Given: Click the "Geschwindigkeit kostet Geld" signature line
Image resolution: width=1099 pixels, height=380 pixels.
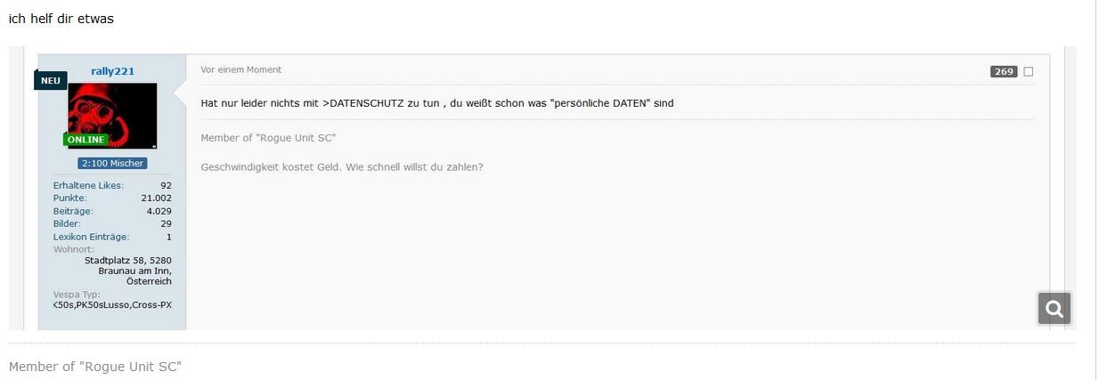Looking at the screenshot, I should click(342, 166).
